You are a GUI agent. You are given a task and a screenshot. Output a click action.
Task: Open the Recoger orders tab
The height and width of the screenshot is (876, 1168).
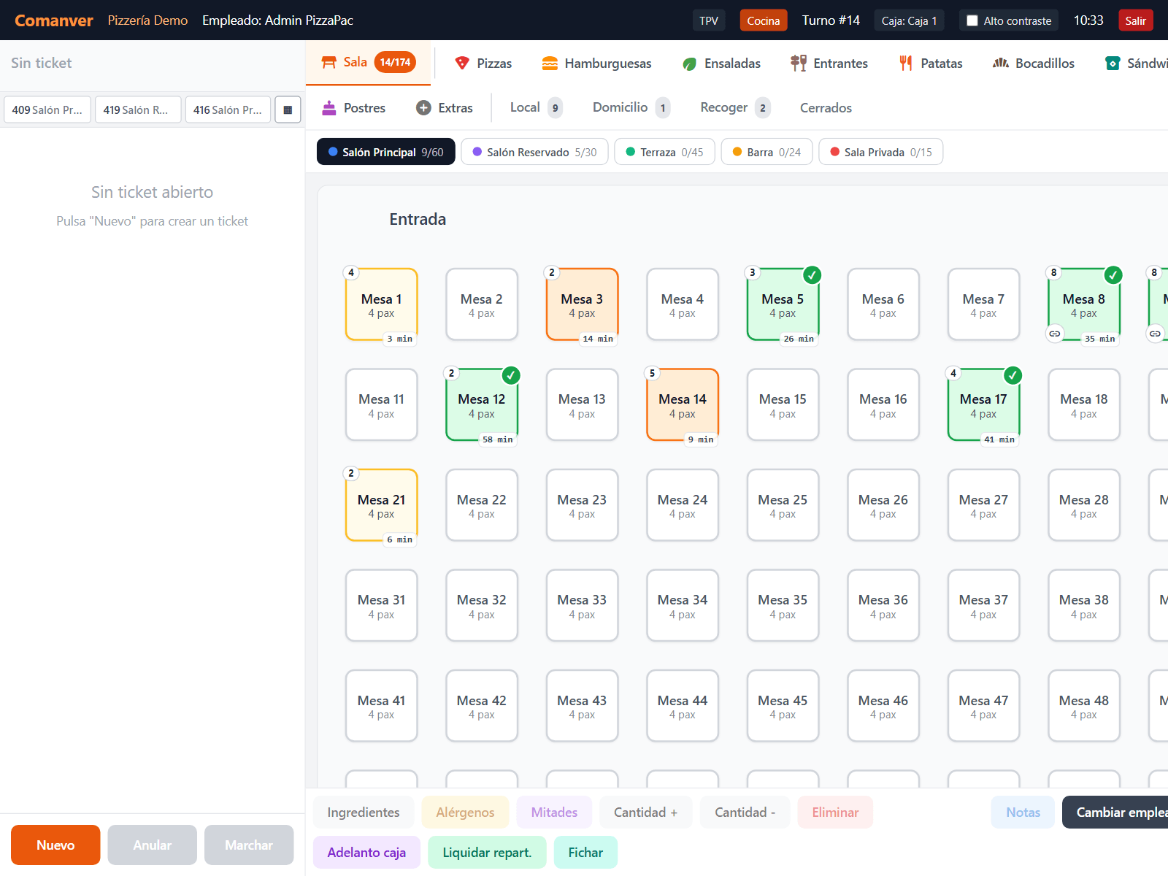click(x=735, y=108)
